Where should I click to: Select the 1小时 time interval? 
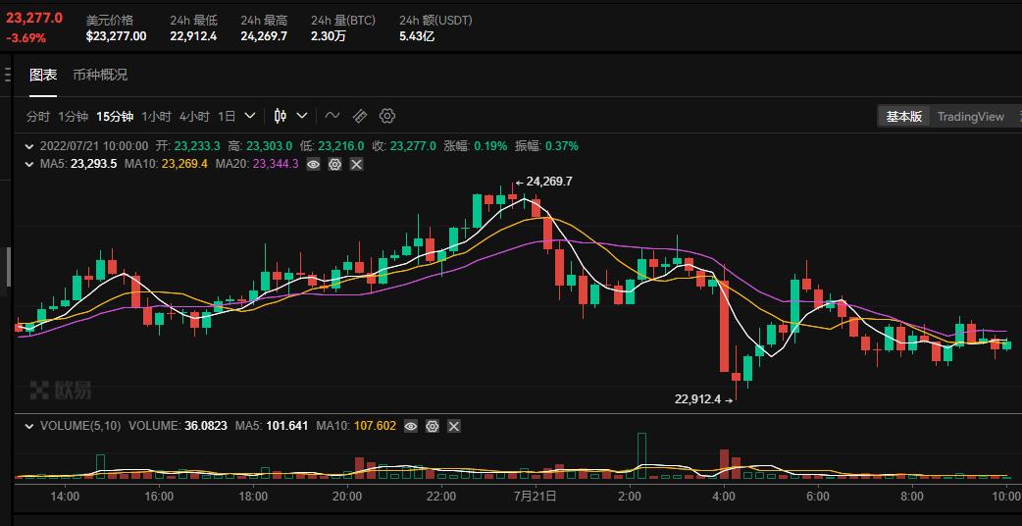point(156,116)
